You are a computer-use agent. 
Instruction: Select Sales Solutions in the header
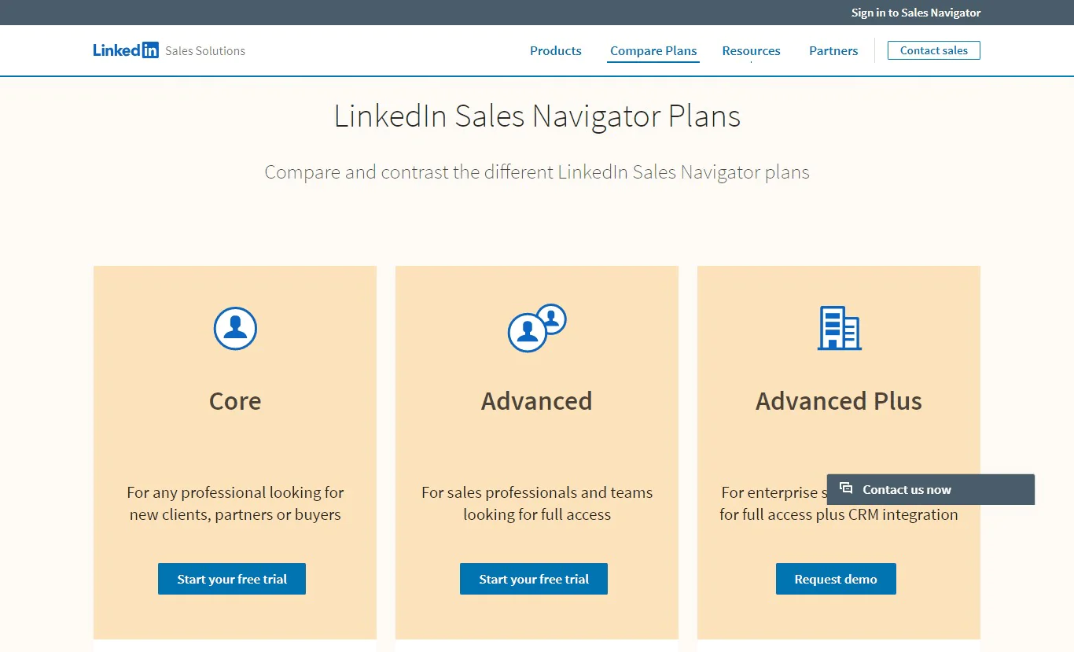click(204, 50)
